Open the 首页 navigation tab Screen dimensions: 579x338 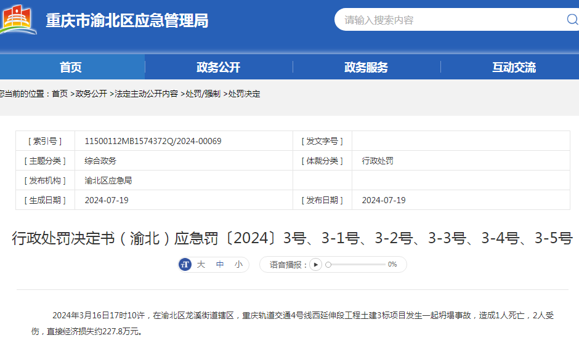(71, 67)
